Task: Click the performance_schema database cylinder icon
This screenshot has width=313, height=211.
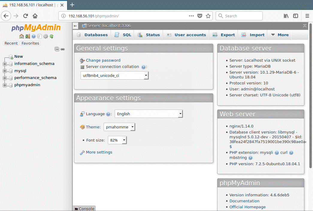Action: click(x=11, y=78)
